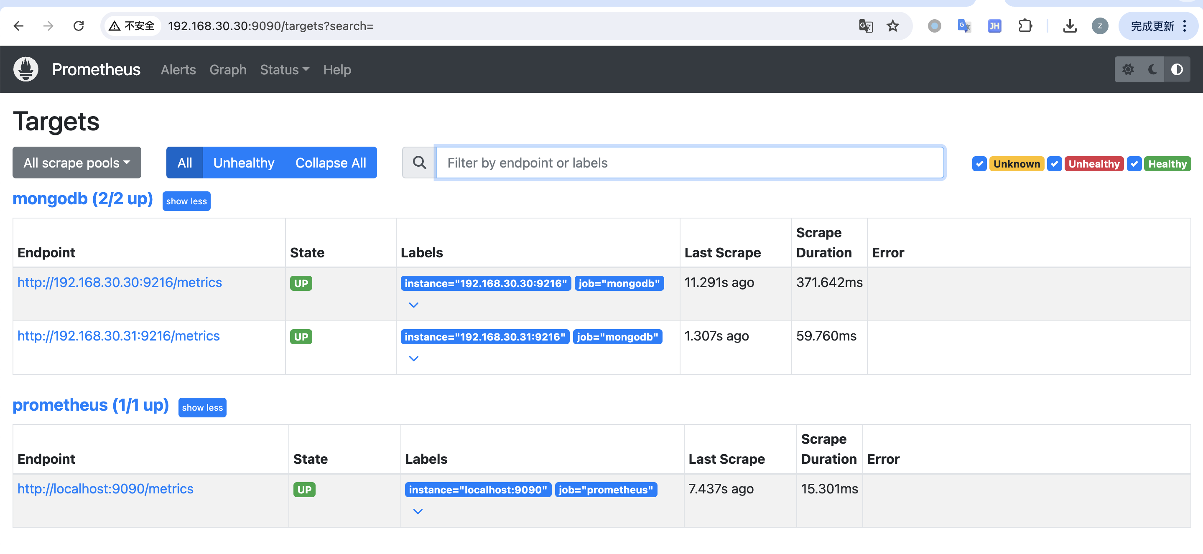Image resolution: width=1203 pixels, height=554 pixels.
Task: Toggle the Healthy state checkbox
Action: 1134,164
